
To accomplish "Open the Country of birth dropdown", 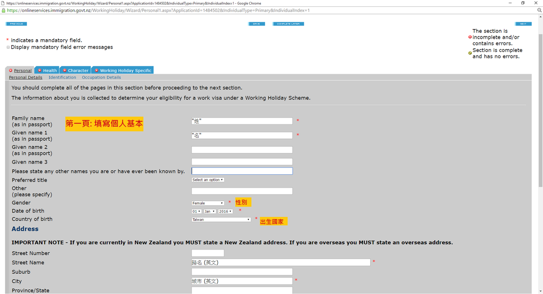I will (x=221, y=220).
